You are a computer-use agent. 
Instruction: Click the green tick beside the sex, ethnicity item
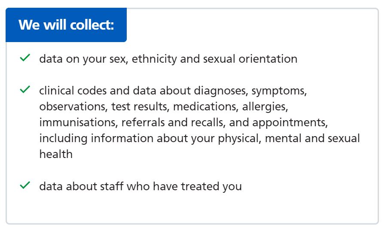pos(25,58)
